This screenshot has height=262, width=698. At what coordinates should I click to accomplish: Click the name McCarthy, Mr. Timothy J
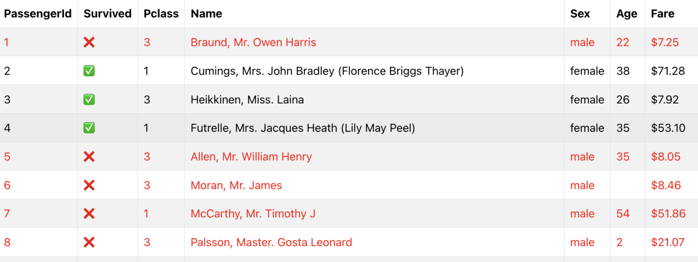click(x=253, y=214)
